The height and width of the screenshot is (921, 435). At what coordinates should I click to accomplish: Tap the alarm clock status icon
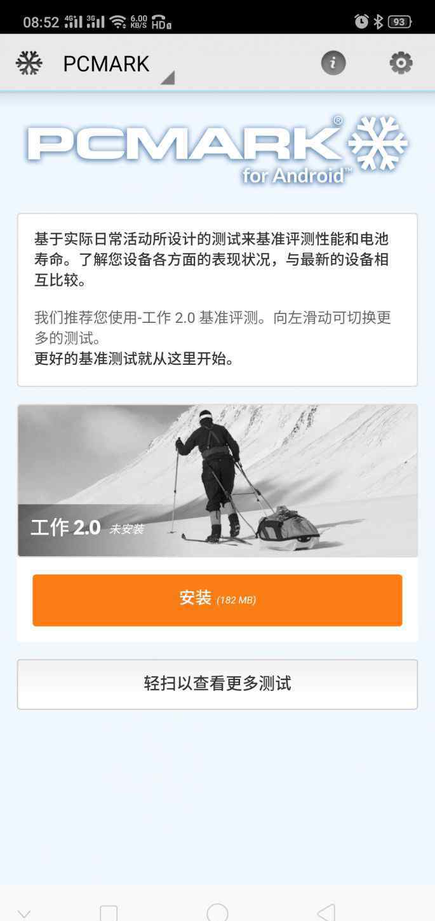(361, 22)
